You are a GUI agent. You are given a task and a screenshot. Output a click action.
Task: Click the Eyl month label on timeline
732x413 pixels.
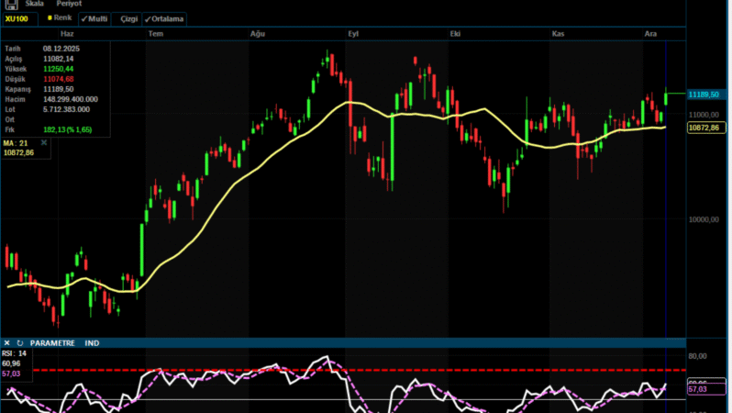(353, 33)
